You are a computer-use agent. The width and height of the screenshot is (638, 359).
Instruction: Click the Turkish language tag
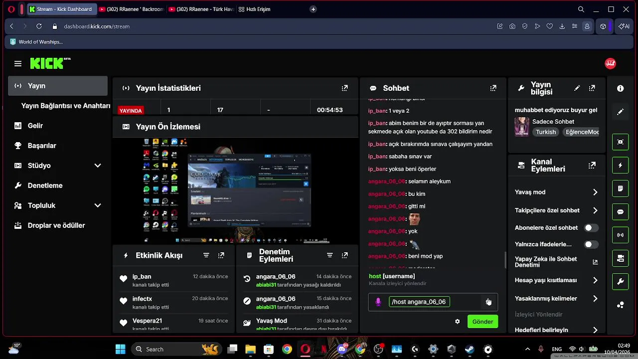pos(545,132)
